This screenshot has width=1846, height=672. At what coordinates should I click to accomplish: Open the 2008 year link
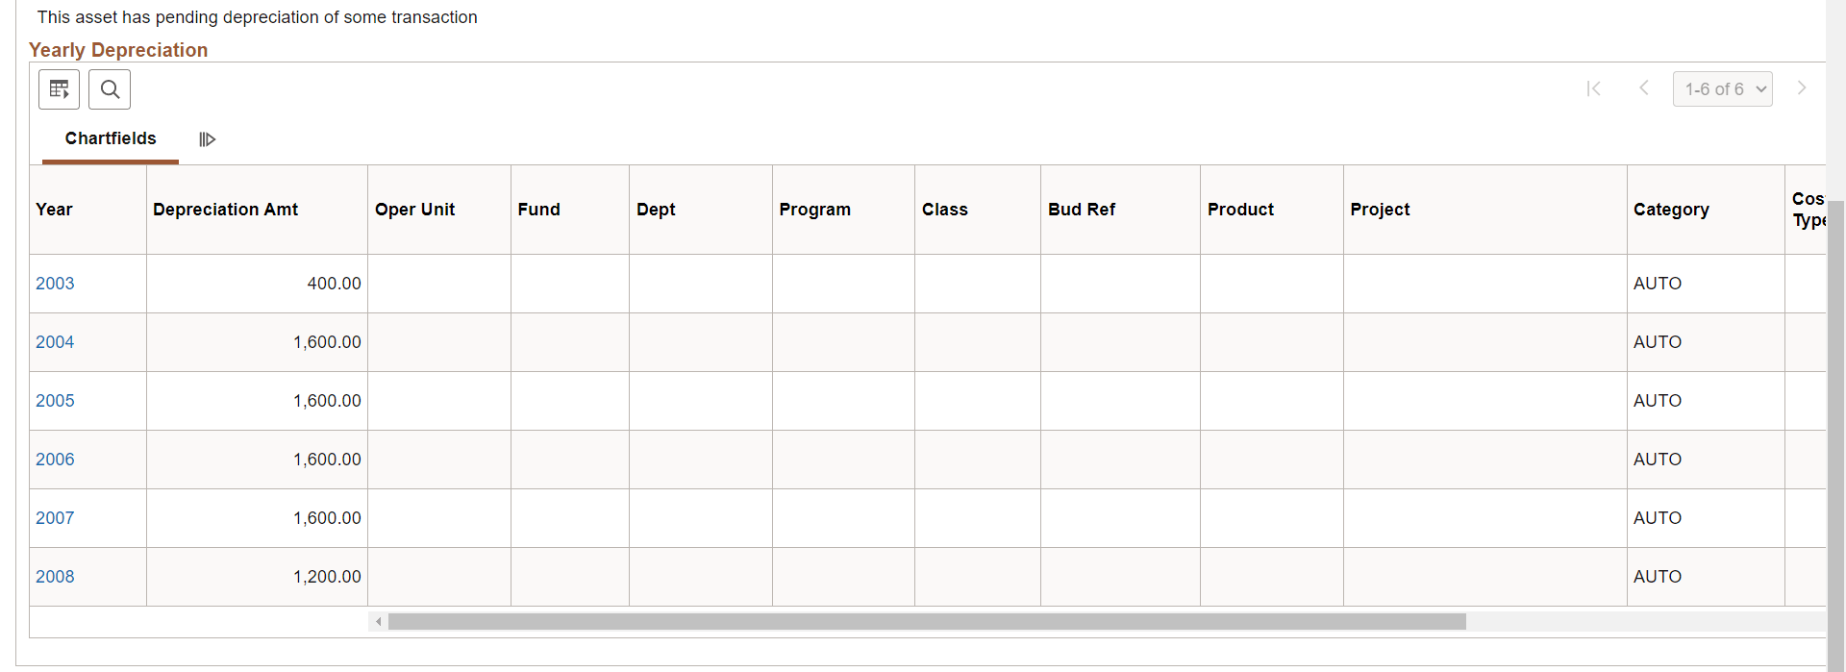coord(55,576)
